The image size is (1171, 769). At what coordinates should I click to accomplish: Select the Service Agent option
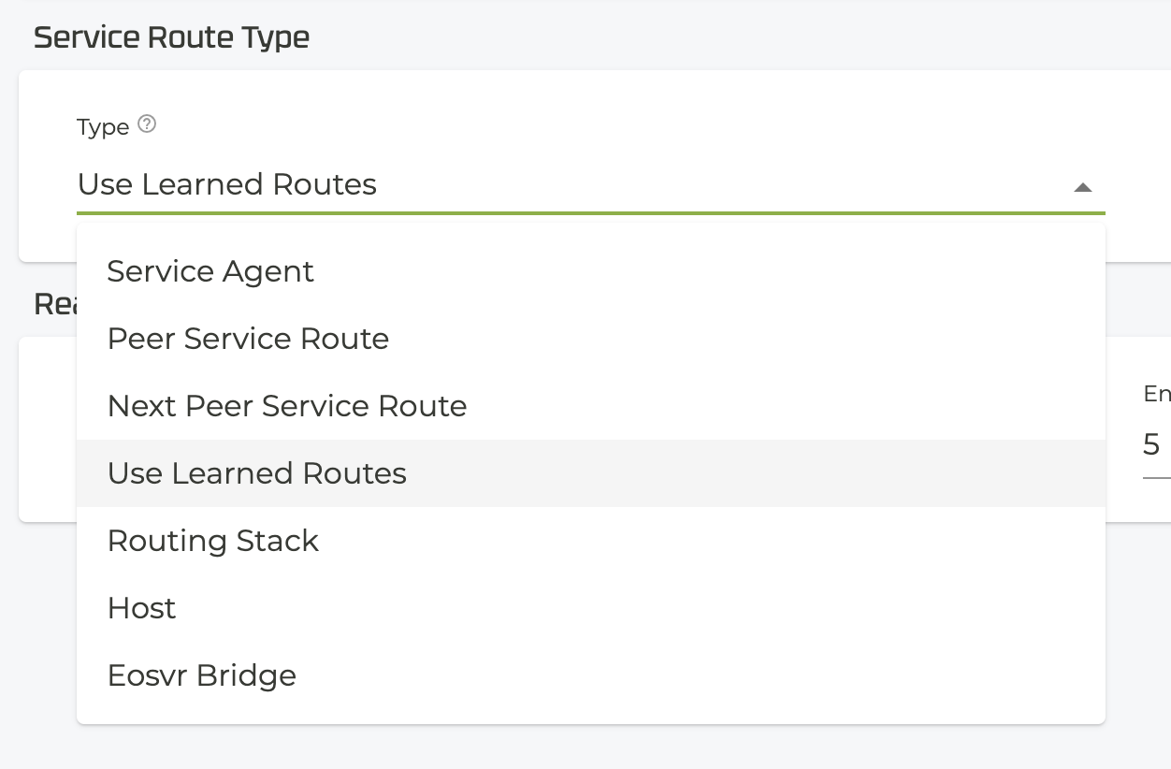pyautogui.click(x=210, y=271)
